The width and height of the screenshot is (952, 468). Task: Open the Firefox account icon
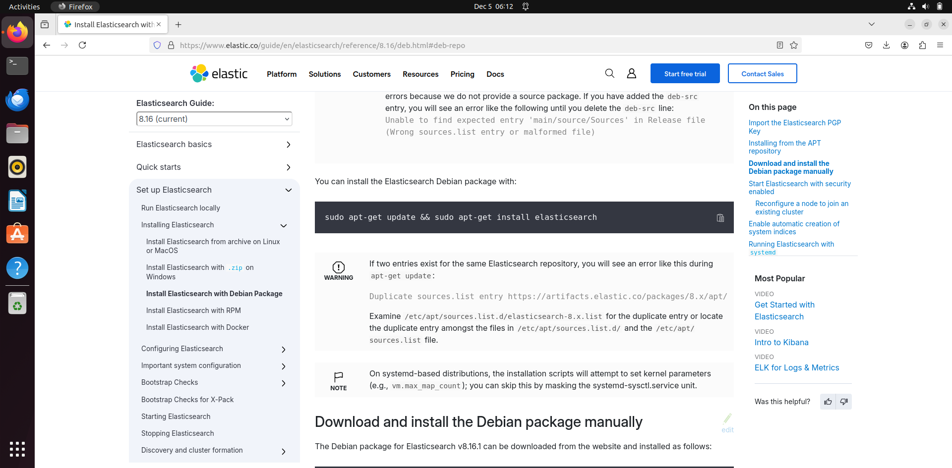coord(904,45)
